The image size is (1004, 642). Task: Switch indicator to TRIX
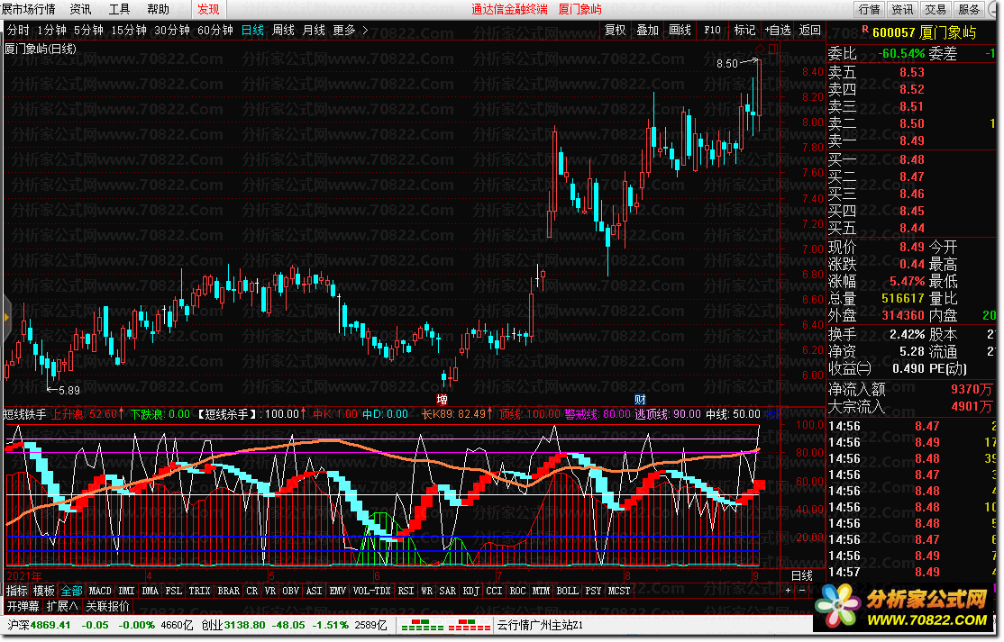[x=199, y=591]
